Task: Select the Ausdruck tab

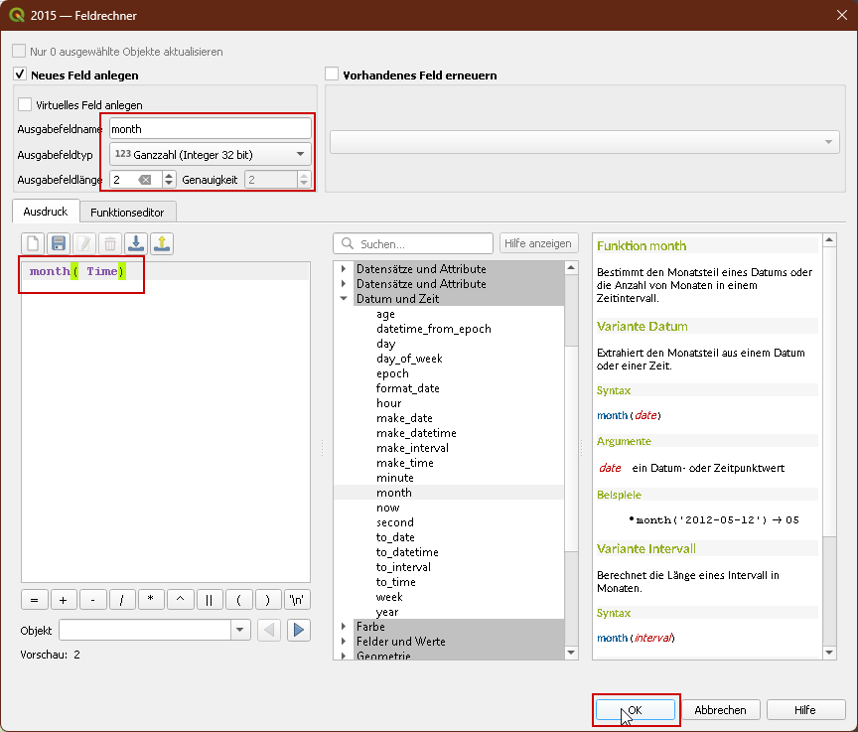Action: pos(45,212)
